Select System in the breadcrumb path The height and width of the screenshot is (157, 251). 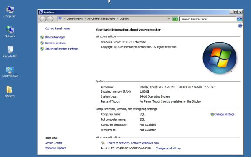(x=124, y=19)
